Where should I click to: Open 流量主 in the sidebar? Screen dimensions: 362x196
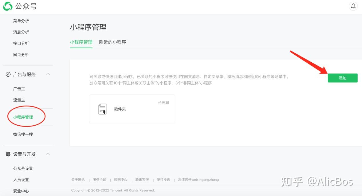(19, 100)
